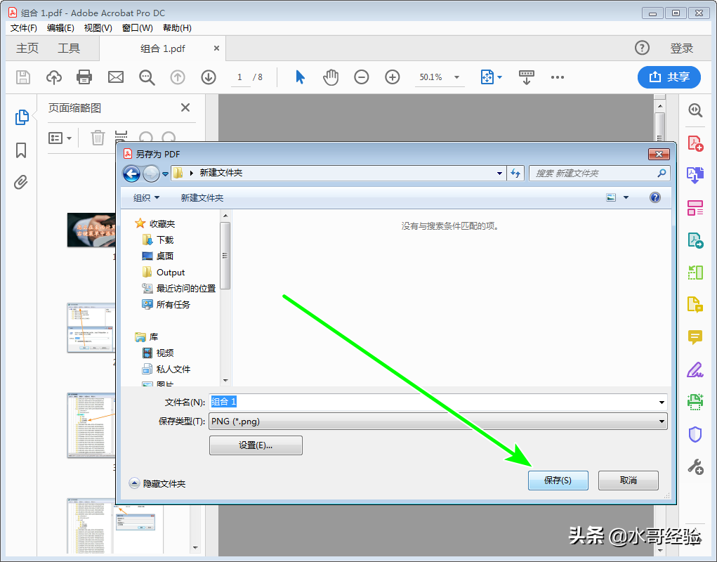Select 桌面 in the navigation tree
This screenshot has height=562, width=717.
tap(158, 256)
